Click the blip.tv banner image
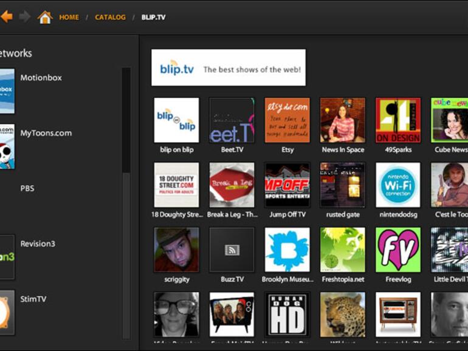 [229, 67]
